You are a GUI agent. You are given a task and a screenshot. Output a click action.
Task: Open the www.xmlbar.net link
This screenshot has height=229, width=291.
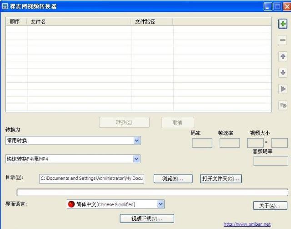(x=247, y=224)
